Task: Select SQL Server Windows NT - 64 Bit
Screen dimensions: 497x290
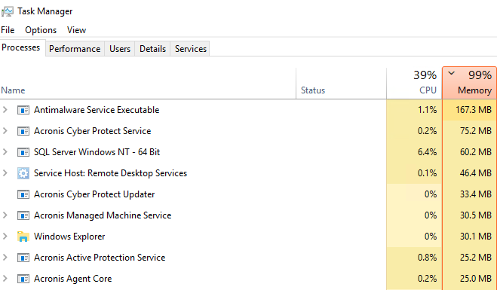Action: click(x=97, y=152)
